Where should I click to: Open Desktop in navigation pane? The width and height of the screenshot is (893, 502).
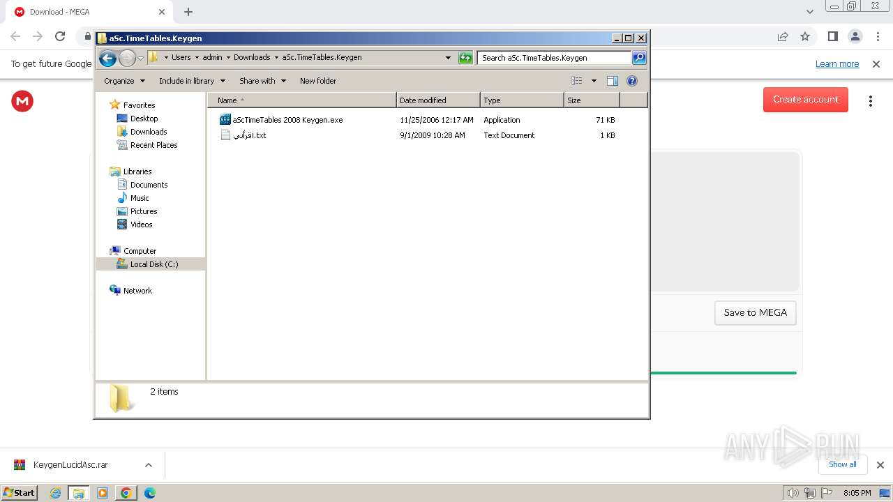click(144, 119)
